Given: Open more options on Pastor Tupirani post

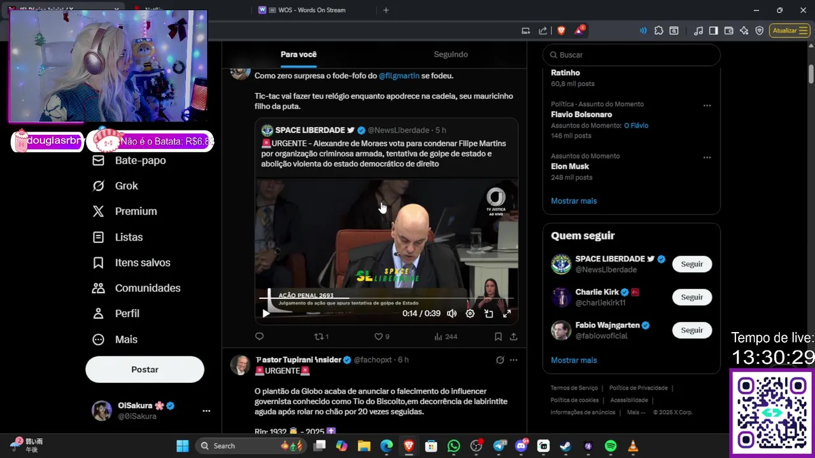Looking at the screenshot, I should pyautogui.click(x=514, y=360).
